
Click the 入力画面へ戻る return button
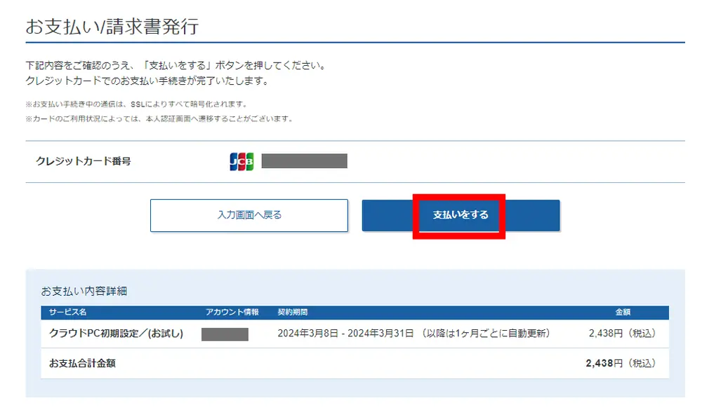coord(249,215)
